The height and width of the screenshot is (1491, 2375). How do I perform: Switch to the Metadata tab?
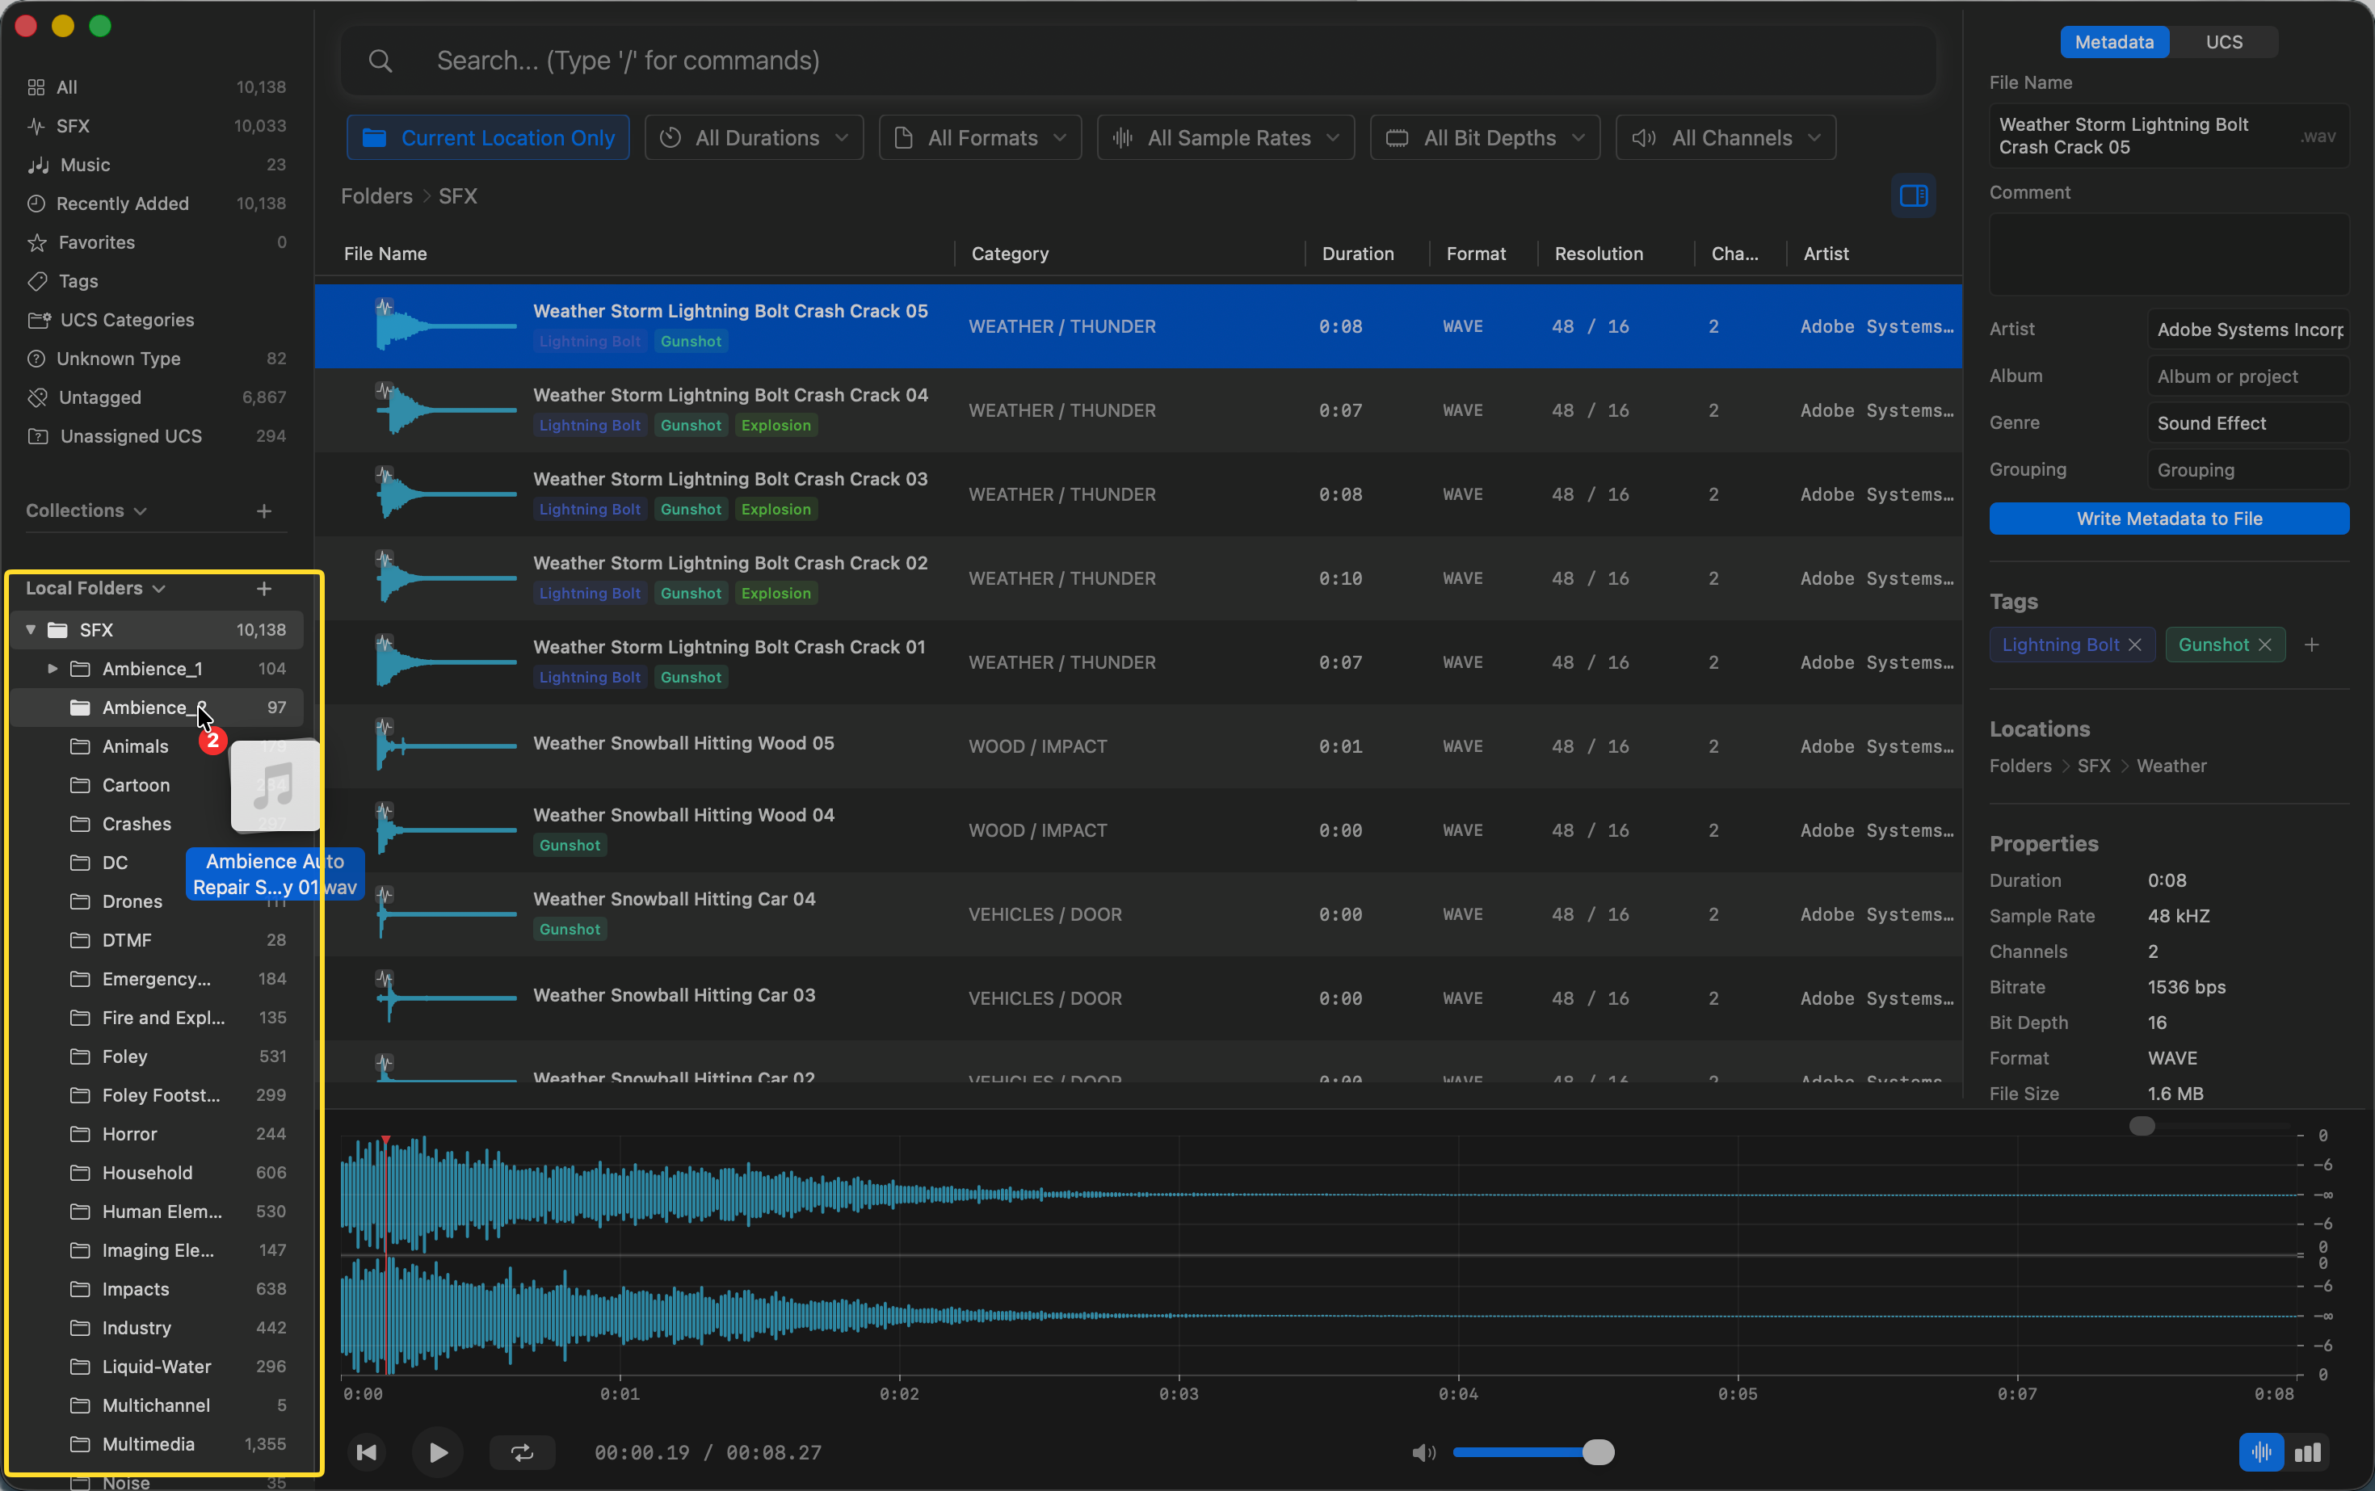[2113, 41]
